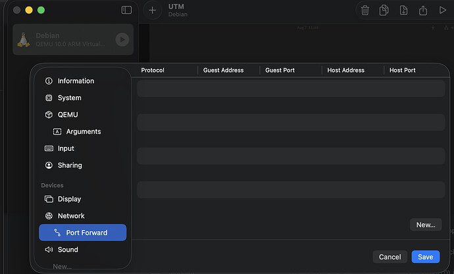Open the Network device settings
454x274 pixels.
82,216
